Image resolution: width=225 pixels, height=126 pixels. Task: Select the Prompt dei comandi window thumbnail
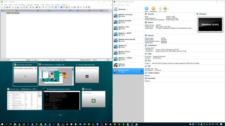click(62, 99)
